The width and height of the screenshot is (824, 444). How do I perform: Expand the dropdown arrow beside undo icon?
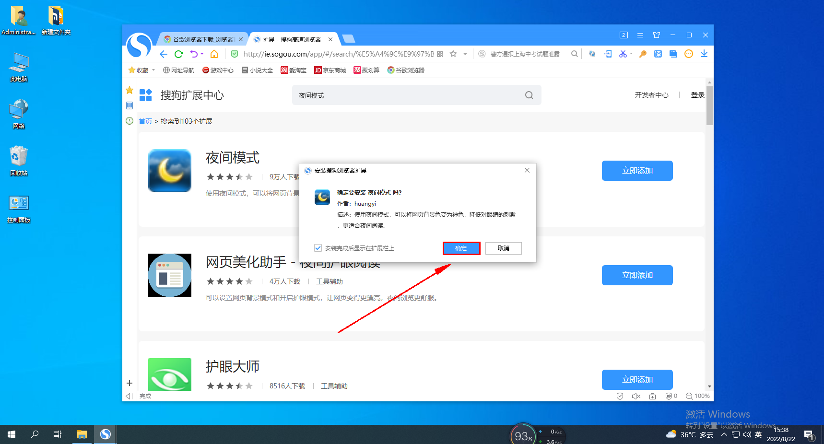coord(202,54)
